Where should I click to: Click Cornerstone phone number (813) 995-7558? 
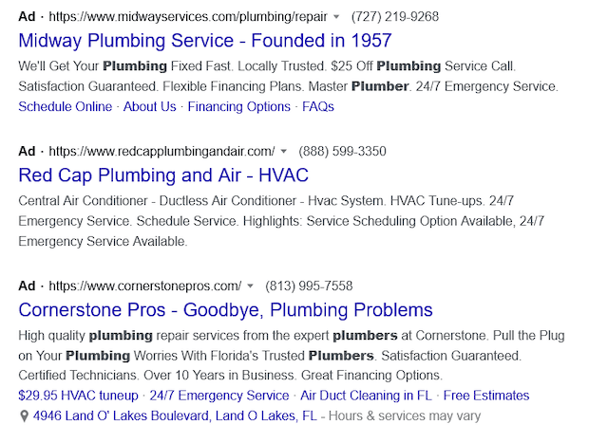pos(309,286)
